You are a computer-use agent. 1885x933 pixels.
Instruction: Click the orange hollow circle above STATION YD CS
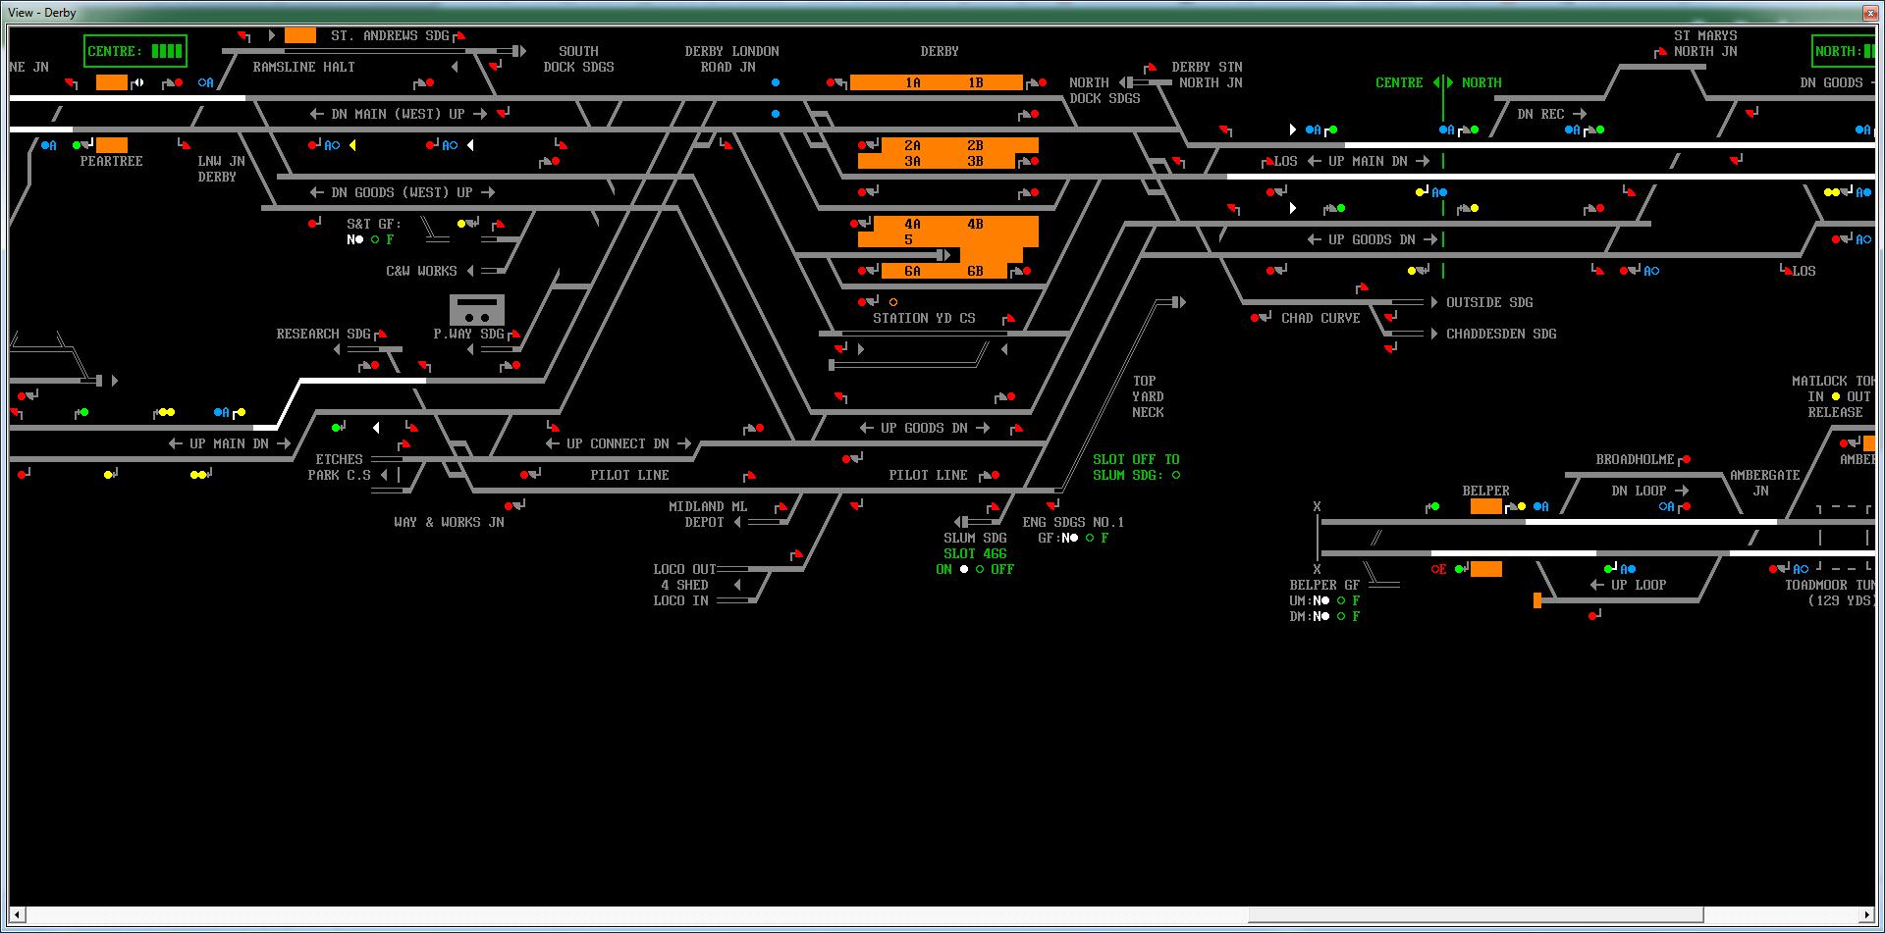coord(893,302)
